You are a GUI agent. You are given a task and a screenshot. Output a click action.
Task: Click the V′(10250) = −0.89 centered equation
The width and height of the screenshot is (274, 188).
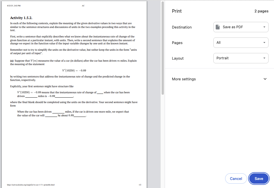coord(74,71)
